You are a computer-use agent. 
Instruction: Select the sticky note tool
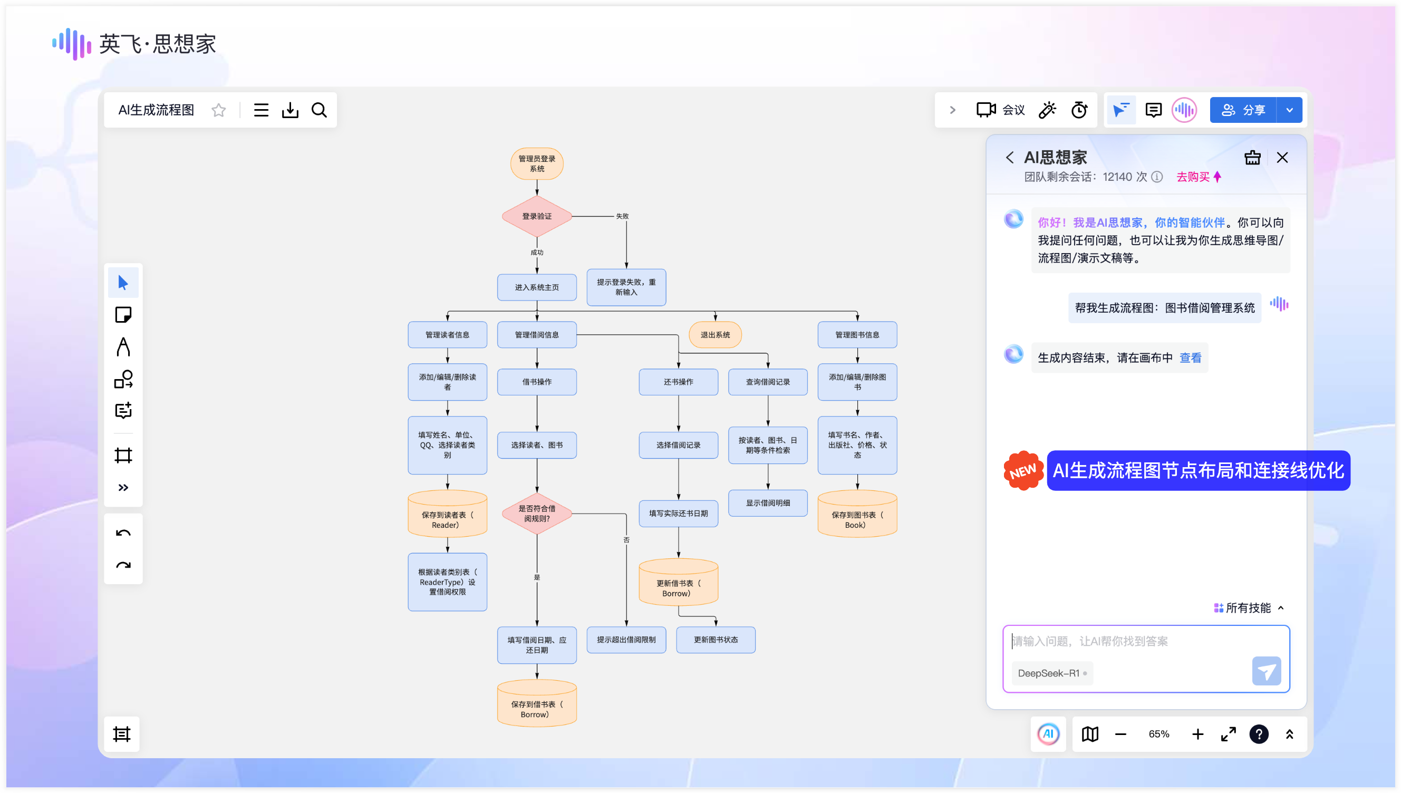(123, 315)
